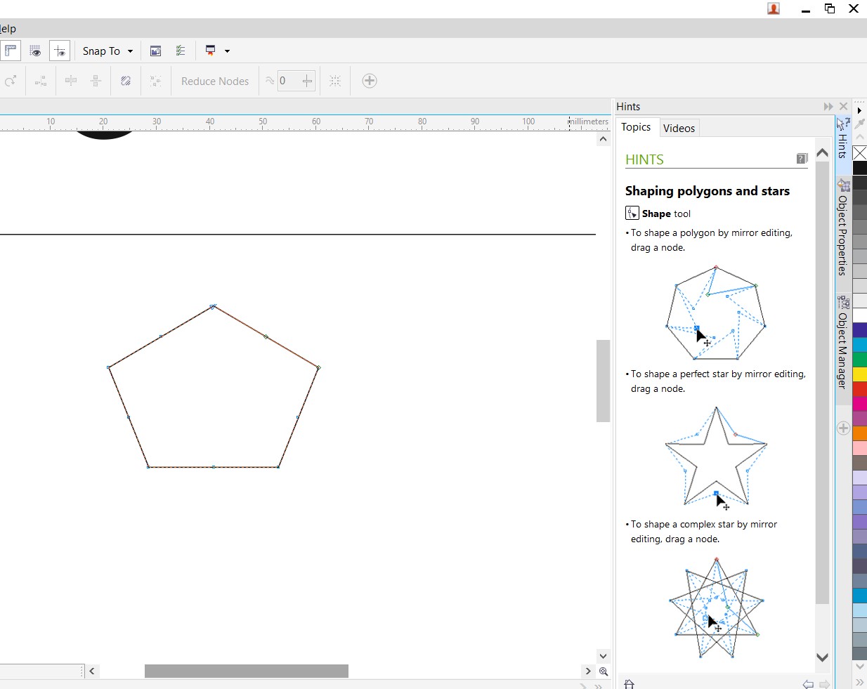Click Hints panel scroll up arrow
867x689 pixels.
click(x=822, y=152)
